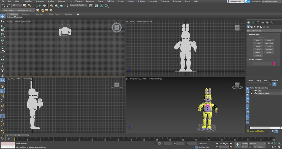Show Lights category in Create panel

click(x=255, y=27)
